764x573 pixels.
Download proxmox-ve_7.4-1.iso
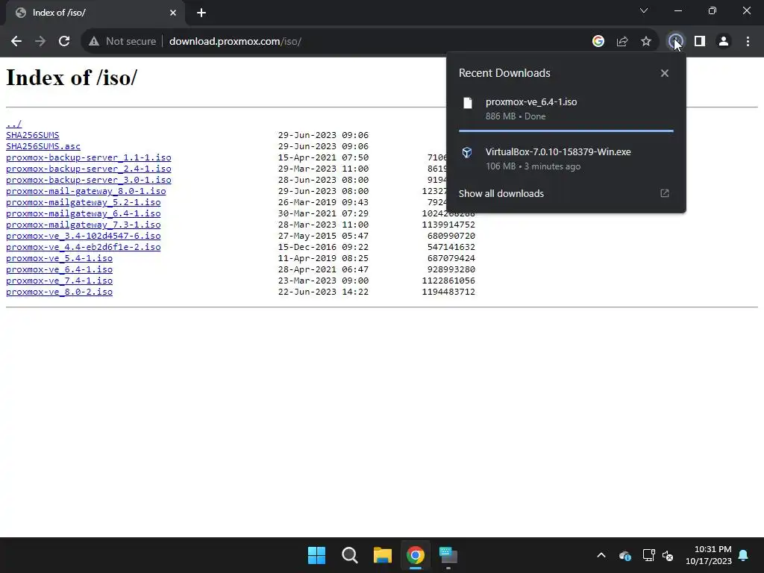click(x=59, y=281)
